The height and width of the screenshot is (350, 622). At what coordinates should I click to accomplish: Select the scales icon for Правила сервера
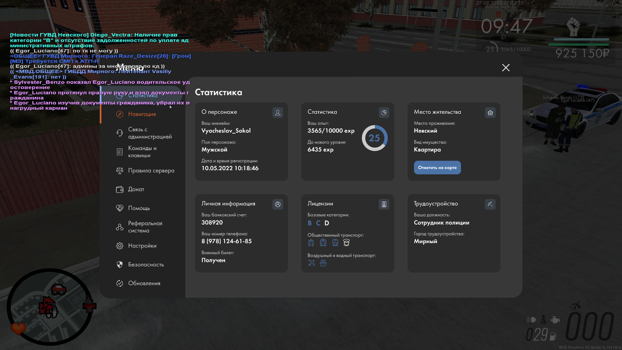coord(119,171)
